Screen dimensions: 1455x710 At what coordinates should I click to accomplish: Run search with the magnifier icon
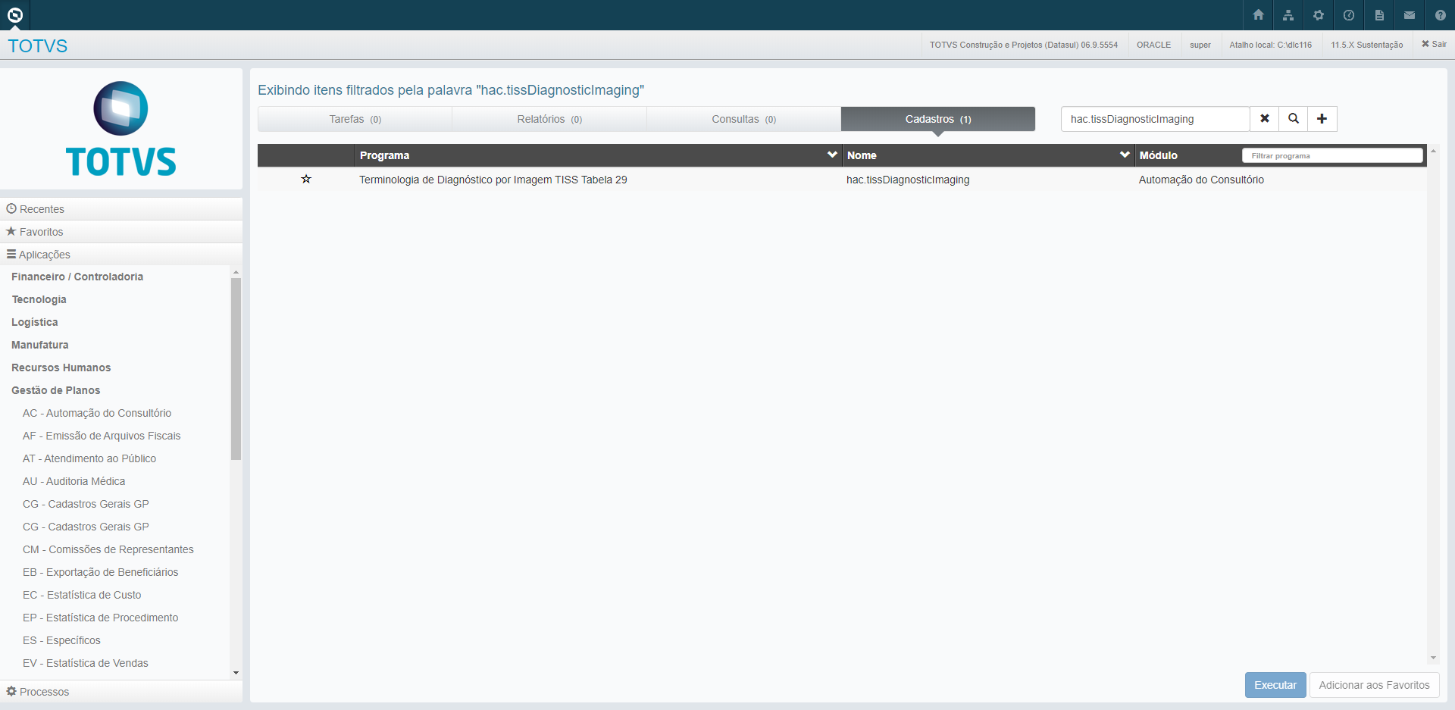pos(1294,119)
